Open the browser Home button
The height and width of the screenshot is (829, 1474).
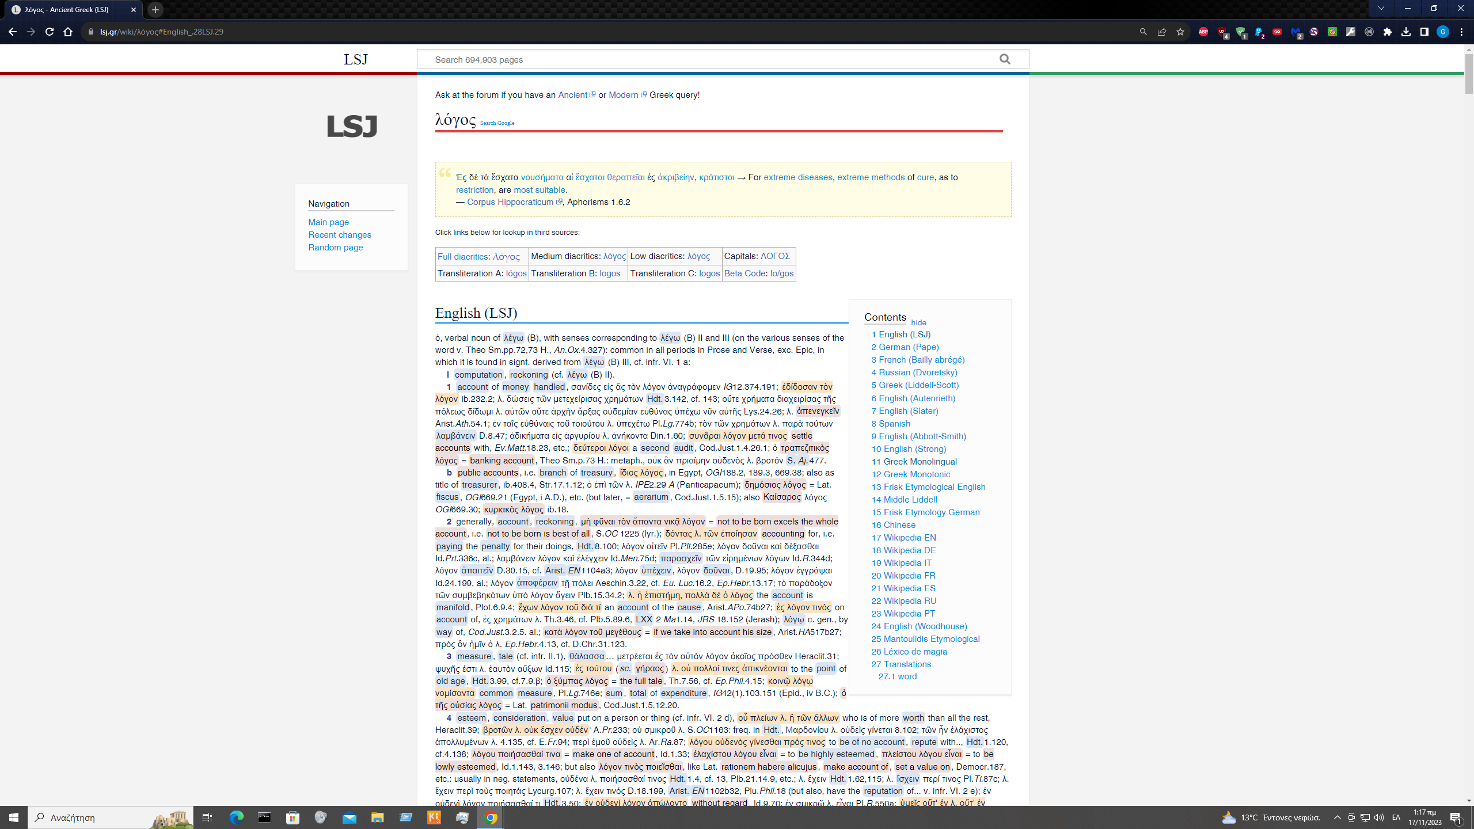(x=68, y=32)
